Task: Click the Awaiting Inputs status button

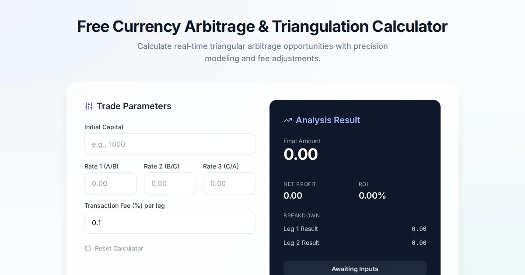Action: (355, 268)
